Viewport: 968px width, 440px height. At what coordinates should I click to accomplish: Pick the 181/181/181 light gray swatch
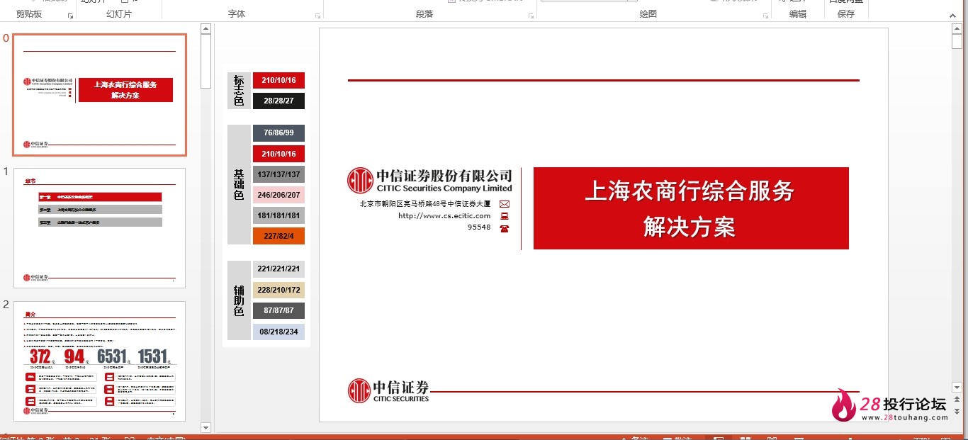[278, 215]
